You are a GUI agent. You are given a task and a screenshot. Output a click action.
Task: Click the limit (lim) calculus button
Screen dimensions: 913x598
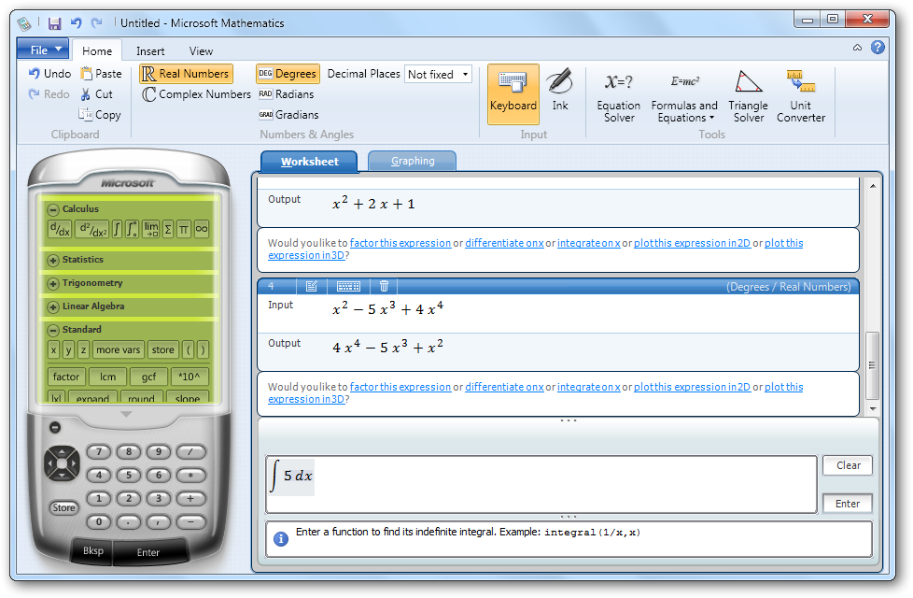149,229
